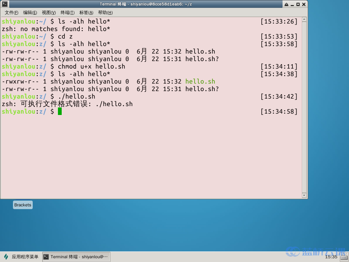Open the 标签(A) tabs menu

(86, 13)
